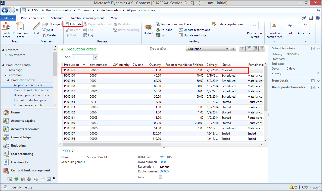Open new Batch order
Screen dimensions: 322x191
[6, 30]
